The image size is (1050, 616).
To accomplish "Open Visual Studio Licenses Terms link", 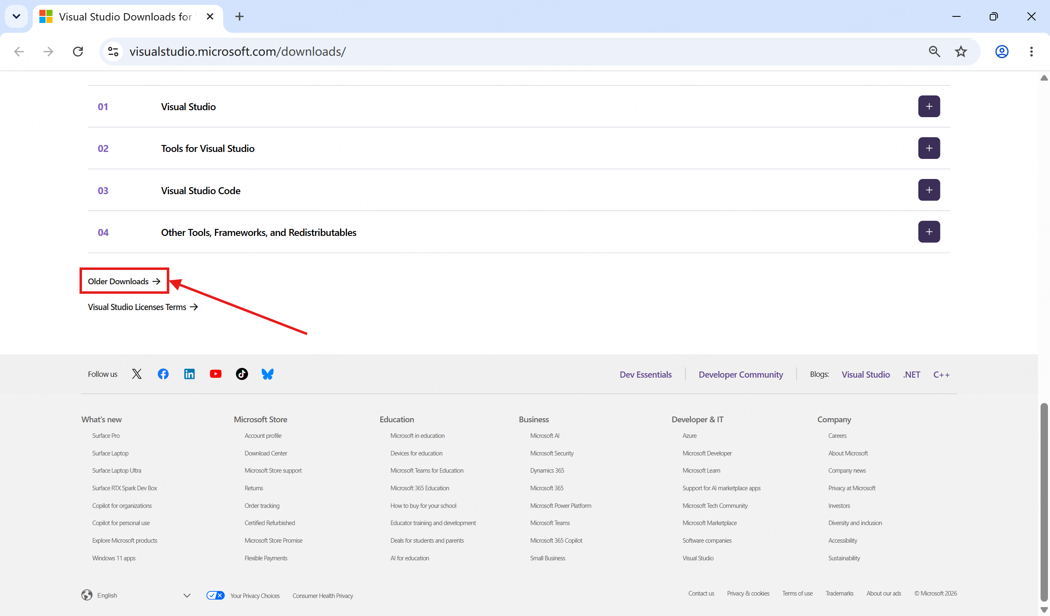I will 143,307.
